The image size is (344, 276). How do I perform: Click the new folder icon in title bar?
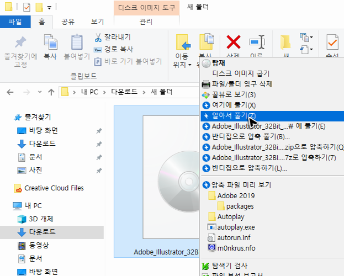39,7
